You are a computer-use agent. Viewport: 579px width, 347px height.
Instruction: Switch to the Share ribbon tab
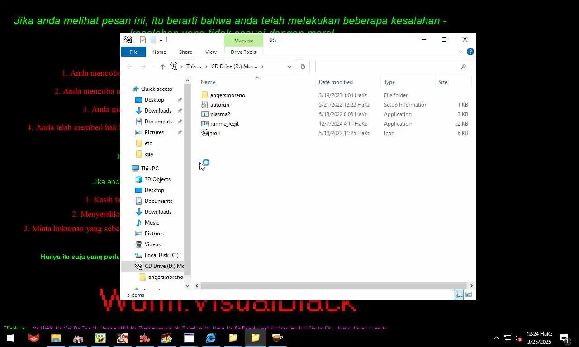(x=185, y=52)
